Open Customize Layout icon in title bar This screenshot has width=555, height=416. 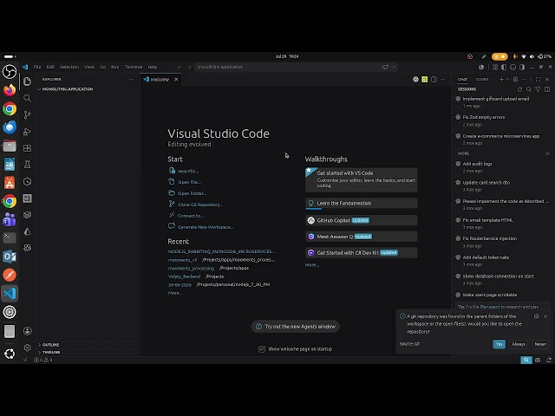(x=495, y=67)
